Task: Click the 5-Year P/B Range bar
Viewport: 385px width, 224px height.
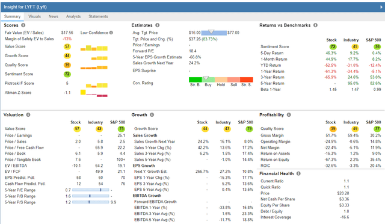Action: click(x=91, y=196)
